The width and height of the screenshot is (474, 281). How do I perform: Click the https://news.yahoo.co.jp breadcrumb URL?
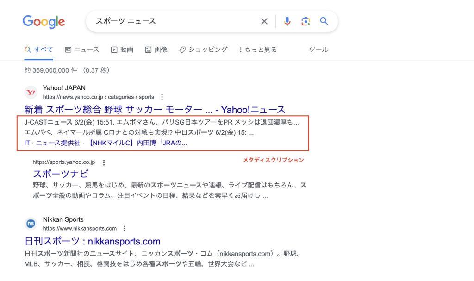(99, 97)
